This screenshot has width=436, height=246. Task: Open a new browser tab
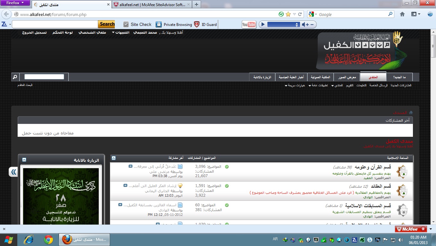[x=197, y=4]
